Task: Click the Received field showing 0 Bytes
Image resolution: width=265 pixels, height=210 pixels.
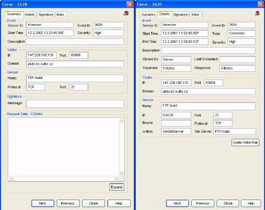Action: [x=176, y=69]
